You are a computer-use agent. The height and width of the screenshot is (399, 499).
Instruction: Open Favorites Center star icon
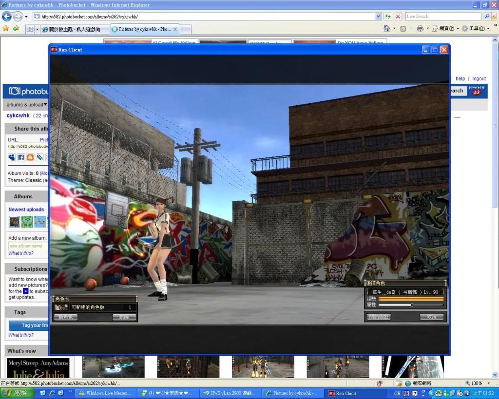pyautogui.click(x=6, y=29)
